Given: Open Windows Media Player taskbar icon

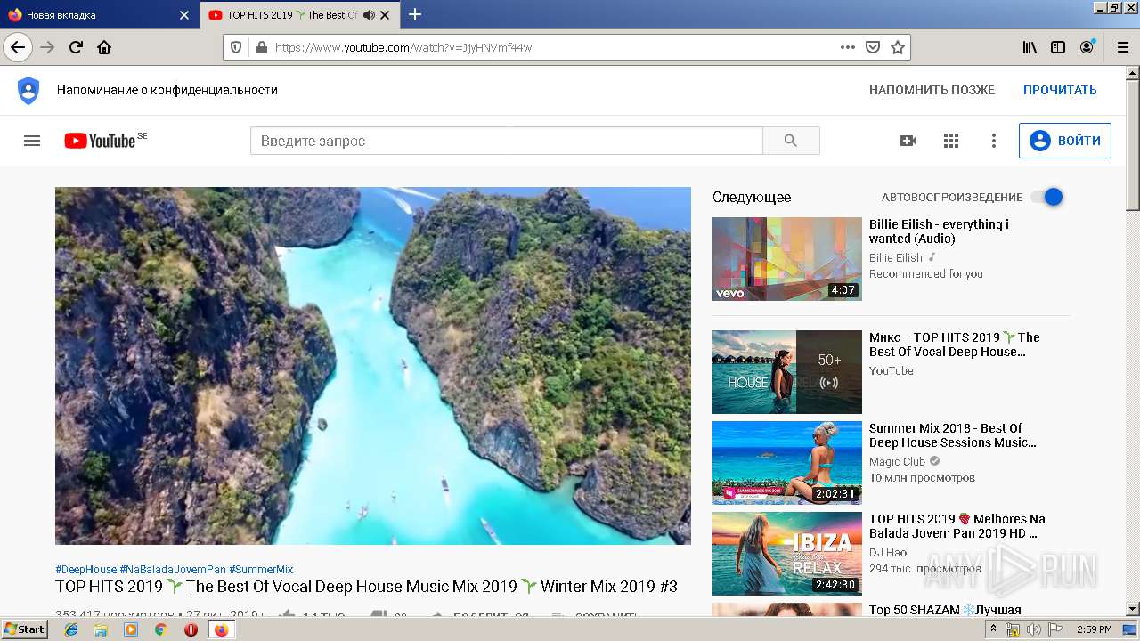Looking at the screenshot, I should pyautogui.click(x=131, y=629).
